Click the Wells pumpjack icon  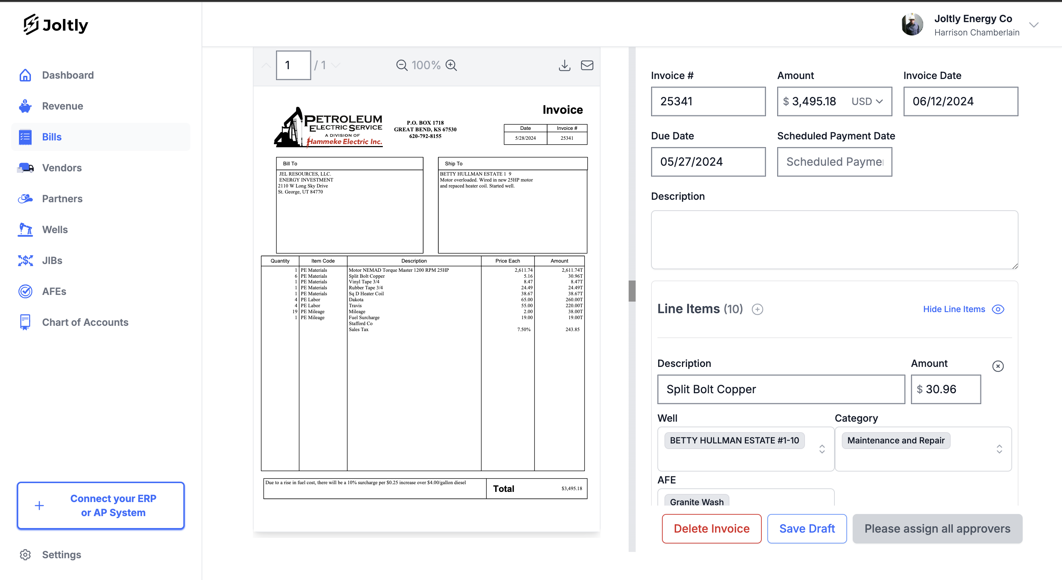click(x=26, y=230)
